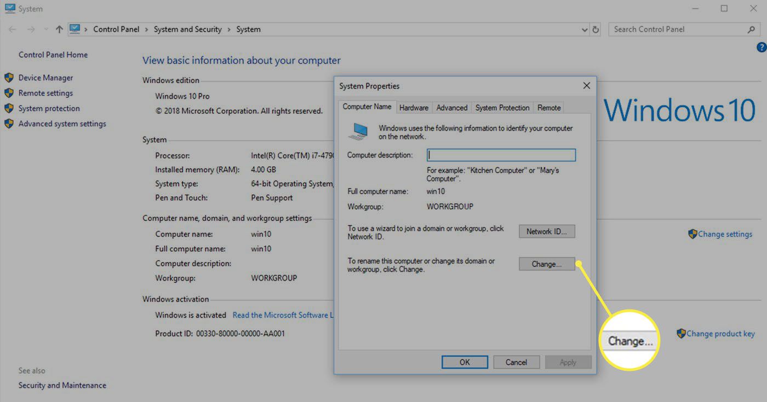767x402 pixels.
Task: Open Control Panel Home link
Action: click(53, 55)
